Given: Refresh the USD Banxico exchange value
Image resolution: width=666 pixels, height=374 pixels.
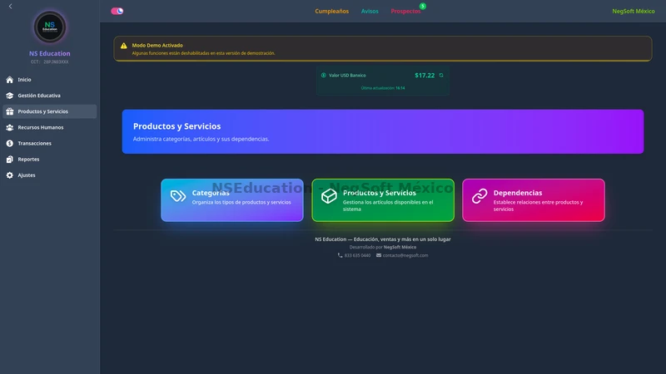Looking at the screenshot, I should [441, 75].
